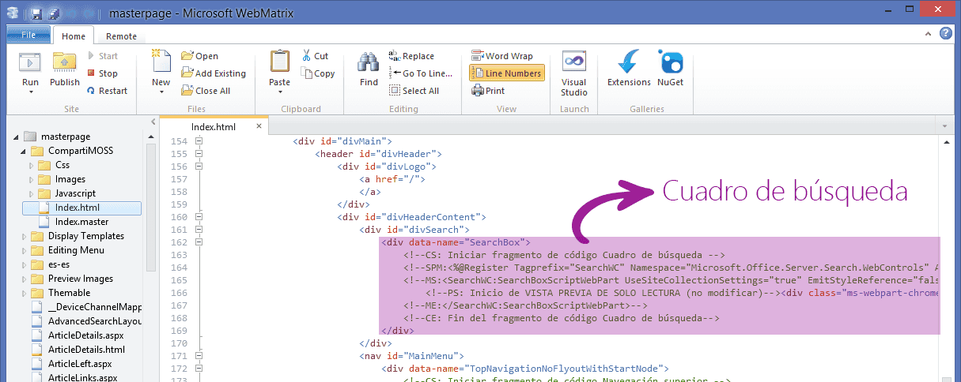This screenshot has width=961, height=382.
Task: Create a New file
Action: pos(161,67)
